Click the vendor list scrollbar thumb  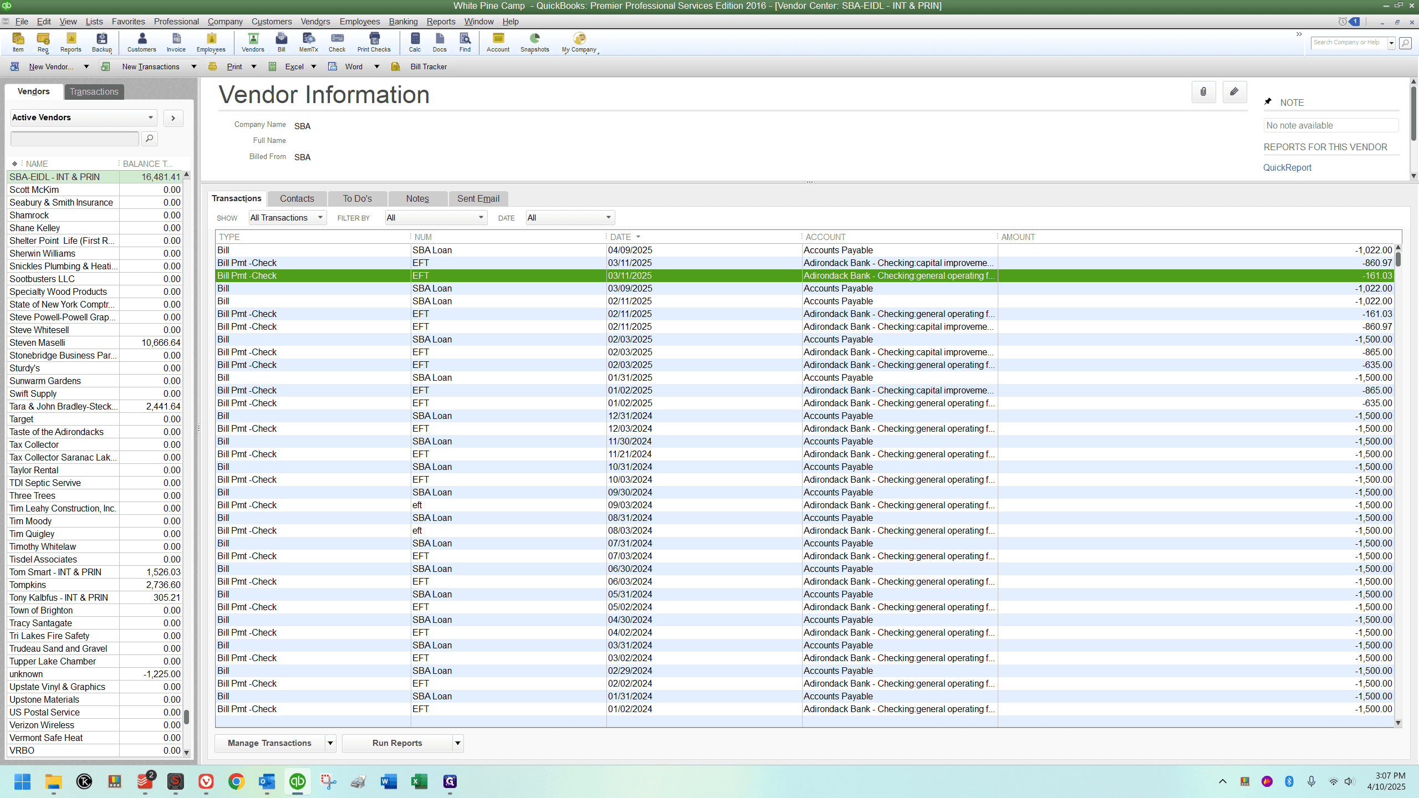187,717
